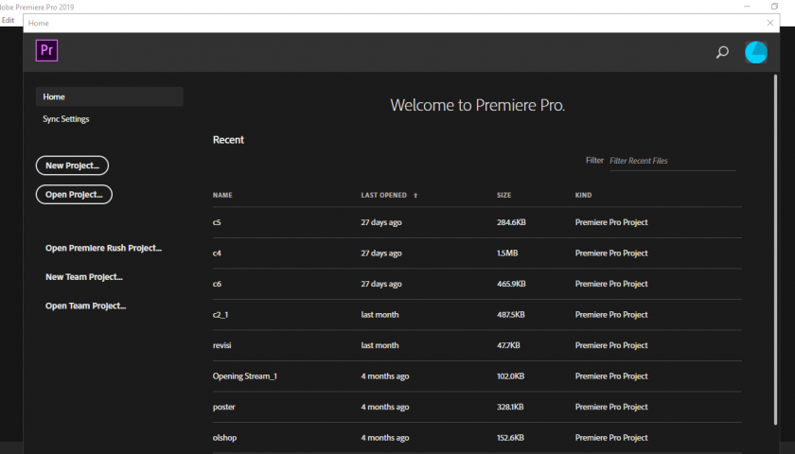Restore the Premiere Pro window
The image size is (795, 454).
point(774,6)
